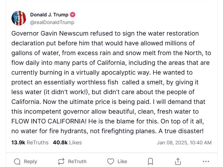Image resolution: width=223 pixels, height=167 pixels.
Task: Click the speech bubble Reply icon
Action: coord(17,161)
